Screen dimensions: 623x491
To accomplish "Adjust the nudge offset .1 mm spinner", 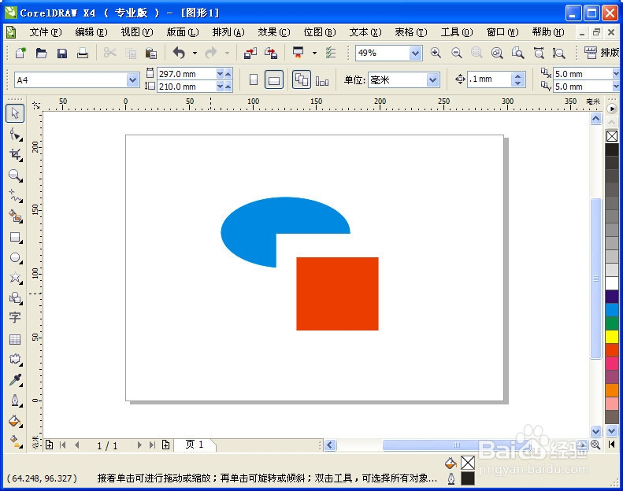I will 517,79.
